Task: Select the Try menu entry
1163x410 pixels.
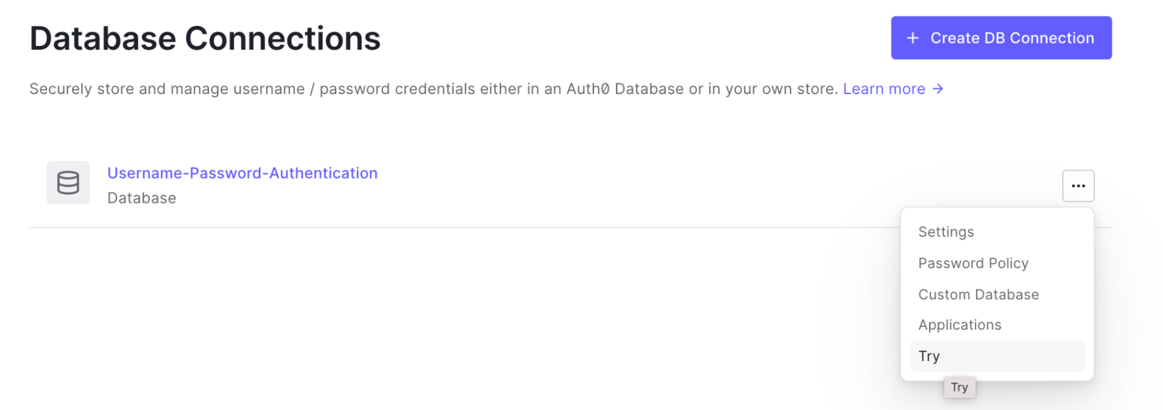Action: pyautogui.click(x=929, y=356)
